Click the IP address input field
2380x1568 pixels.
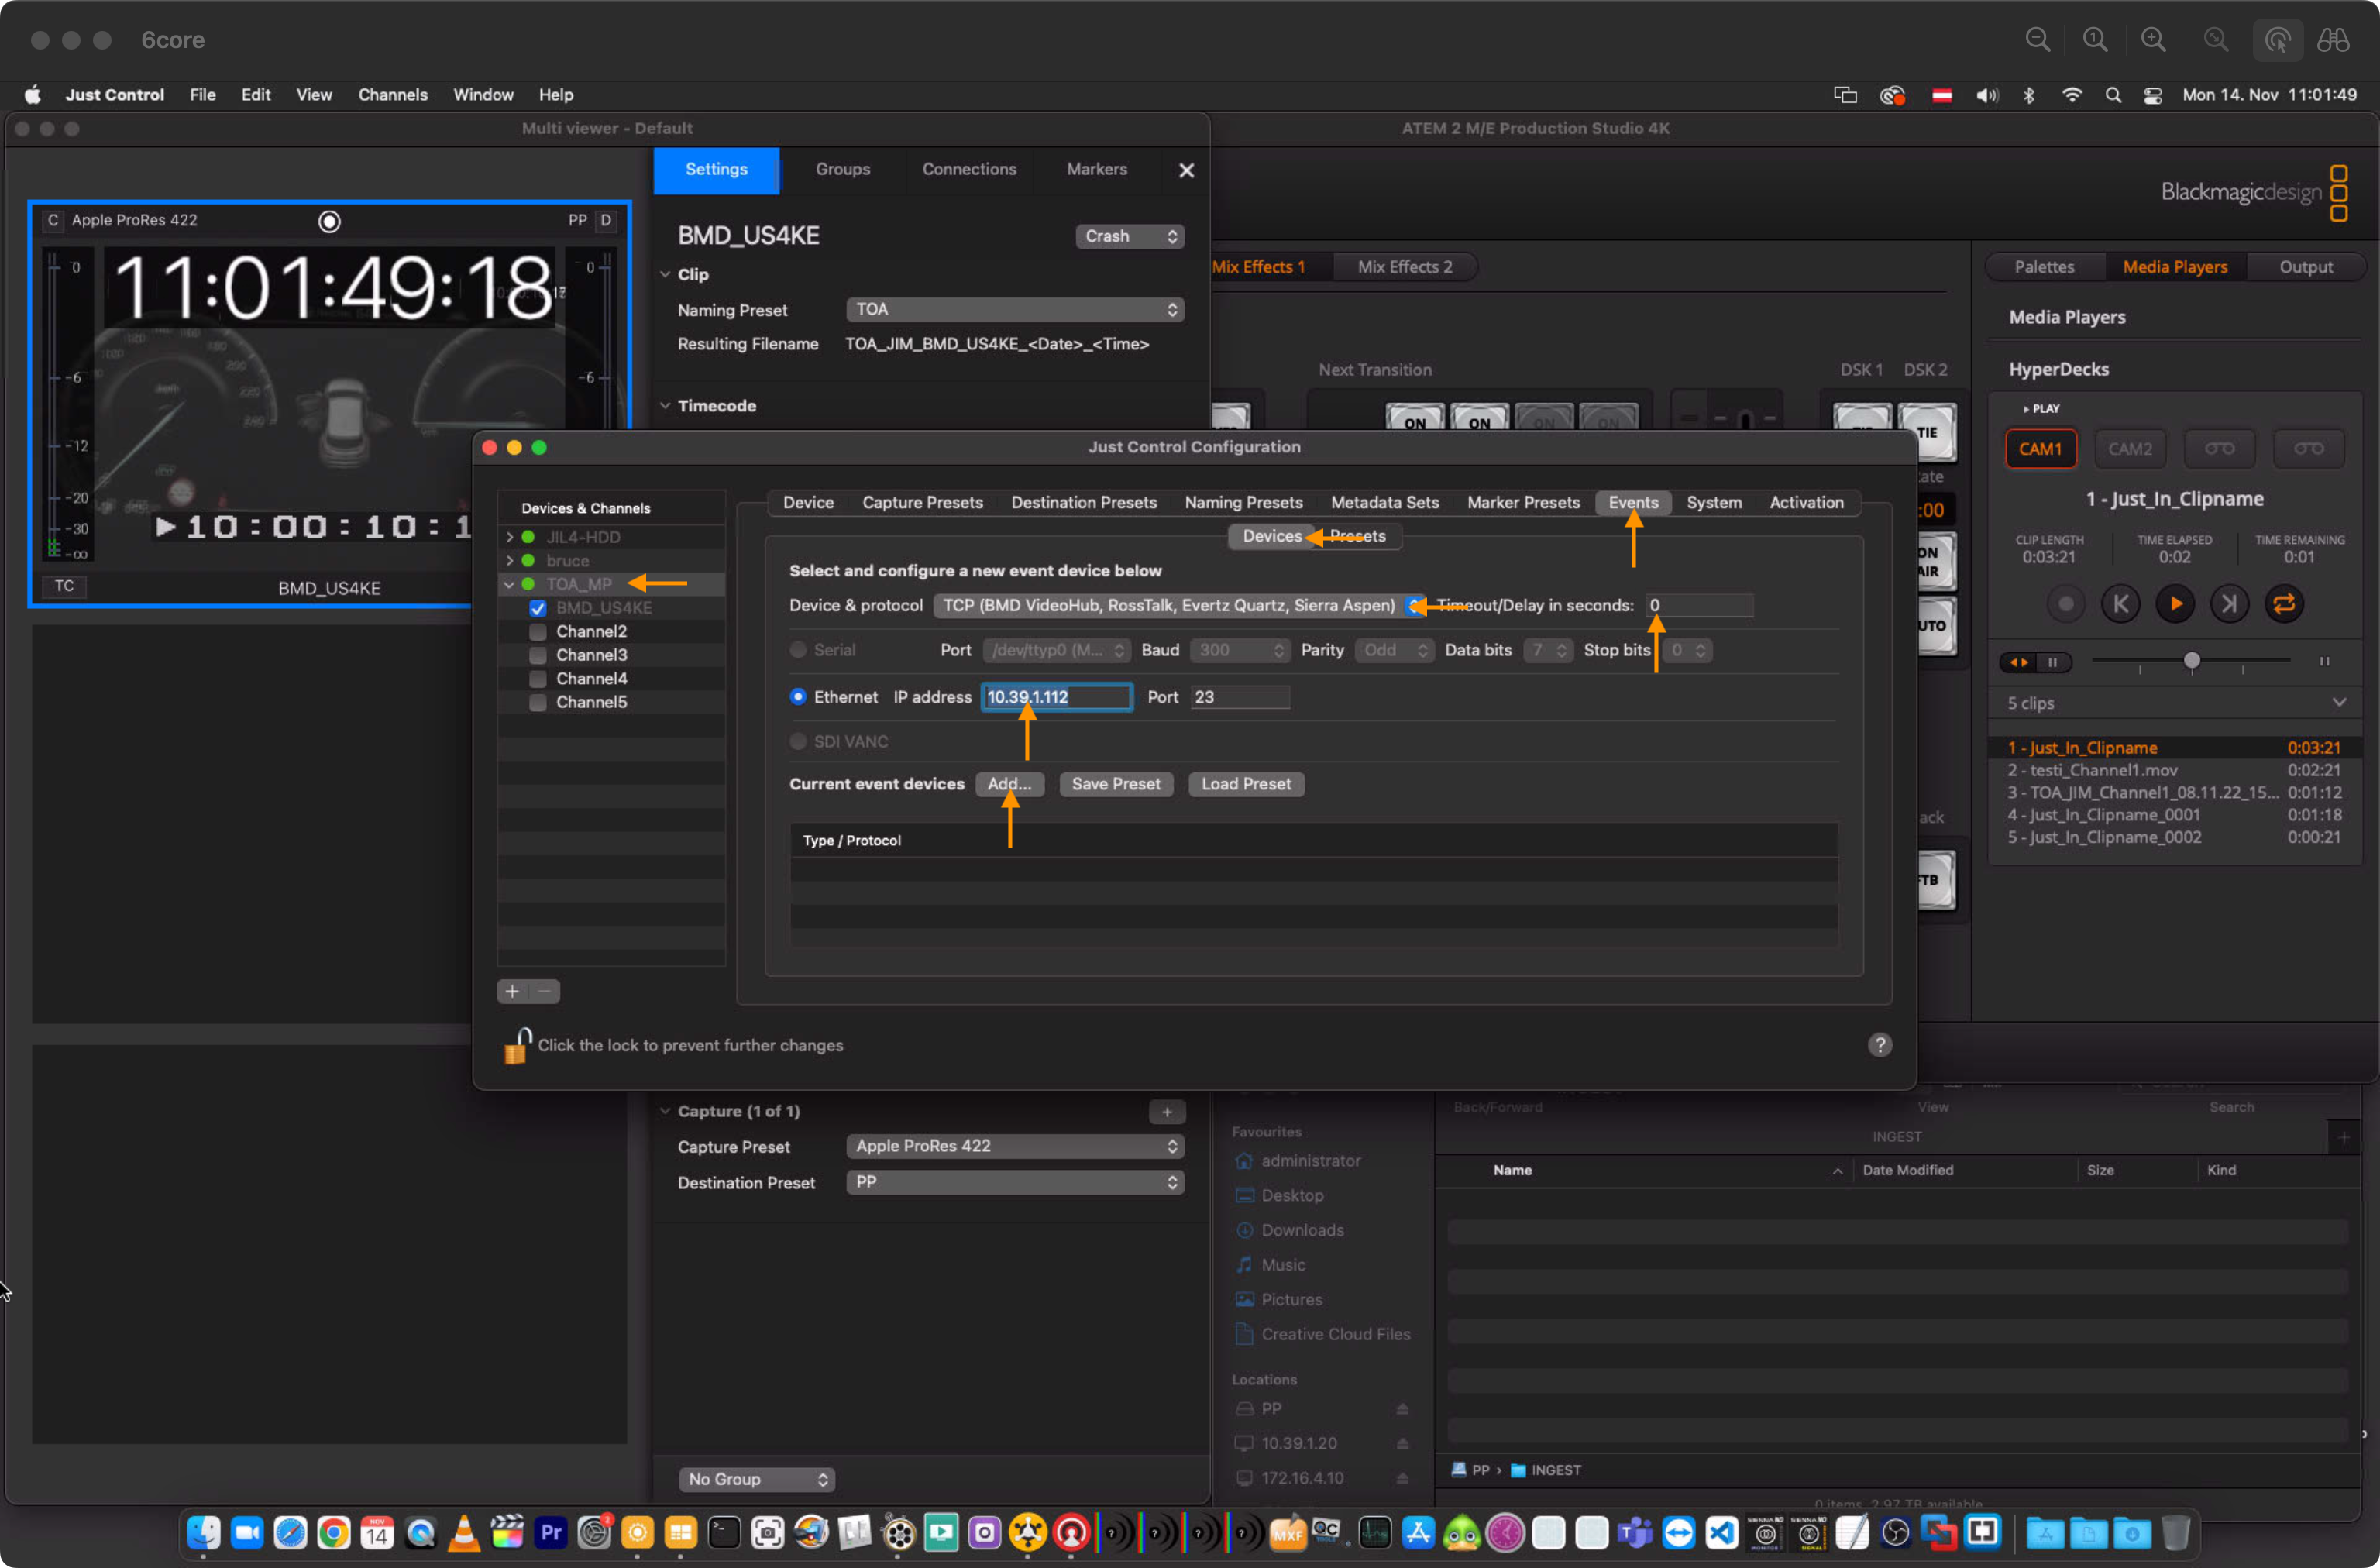pyautogui.click(x=1056, y=697)
